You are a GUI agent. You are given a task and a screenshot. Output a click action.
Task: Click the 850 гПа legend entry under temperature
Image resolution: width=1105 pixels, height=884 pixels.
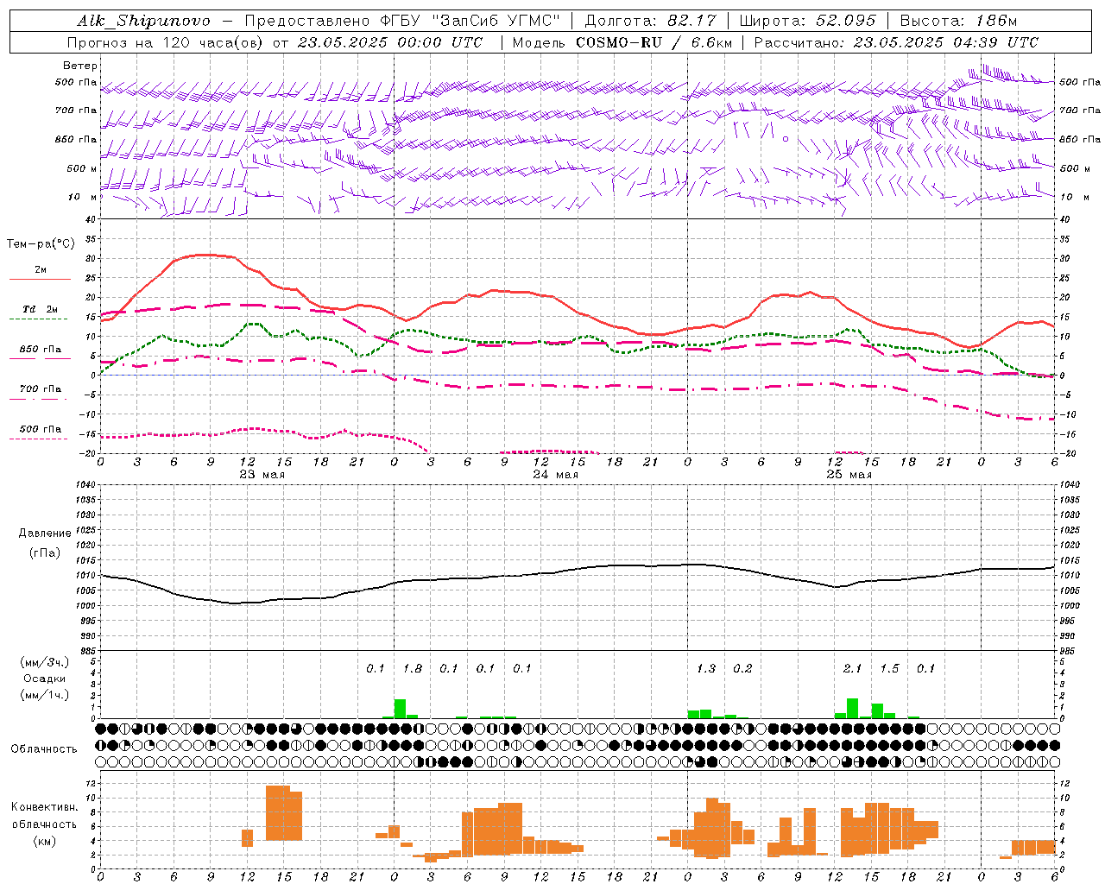[41, 350]
